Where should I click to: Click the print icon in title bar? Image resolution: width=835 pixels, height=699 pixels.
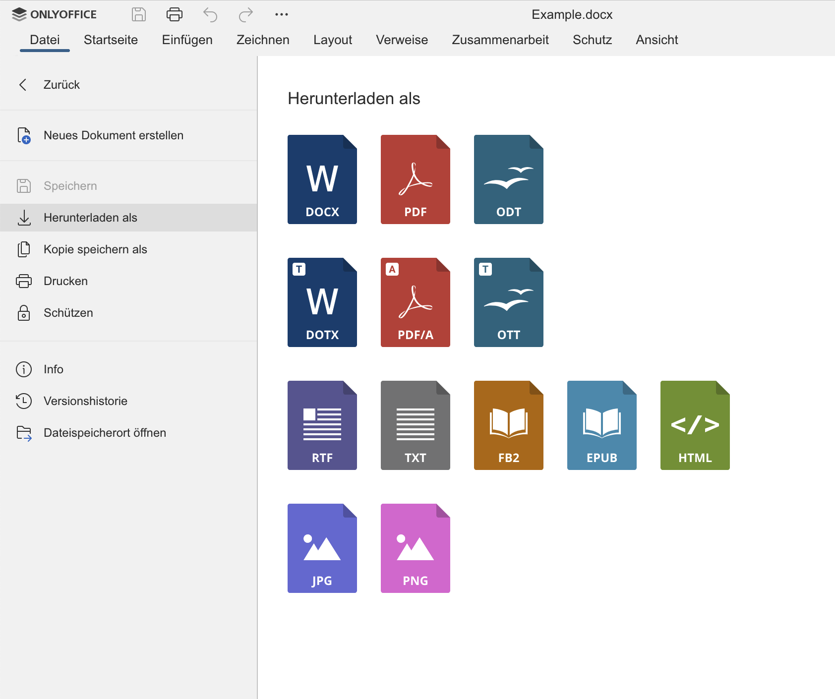[x=174, y=15]
